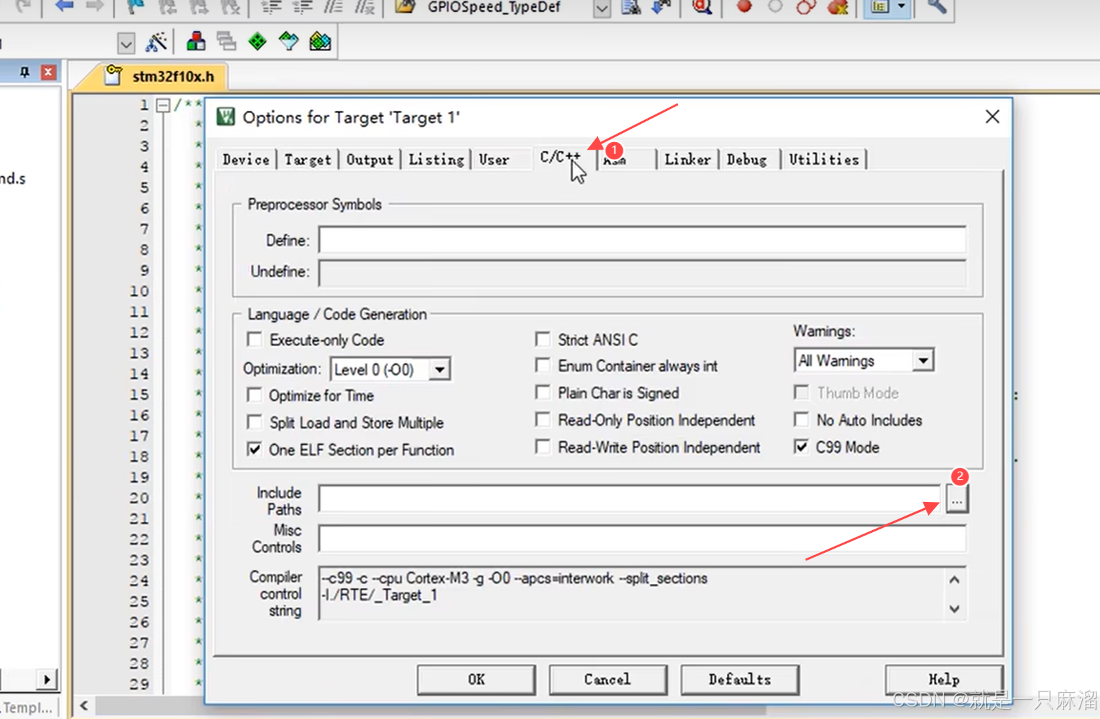Open the Optimization level dropdown
This screenshot has width=1100, height=719.
point(439,369)
